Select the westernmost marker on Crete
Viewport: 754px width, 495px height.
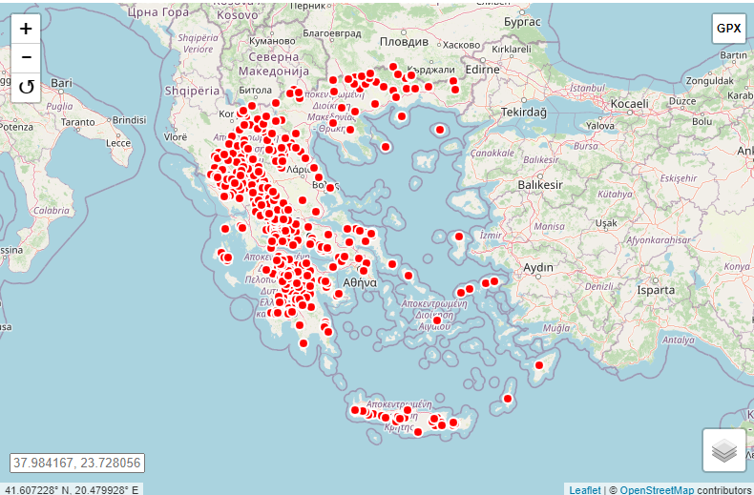pos(355,410)
